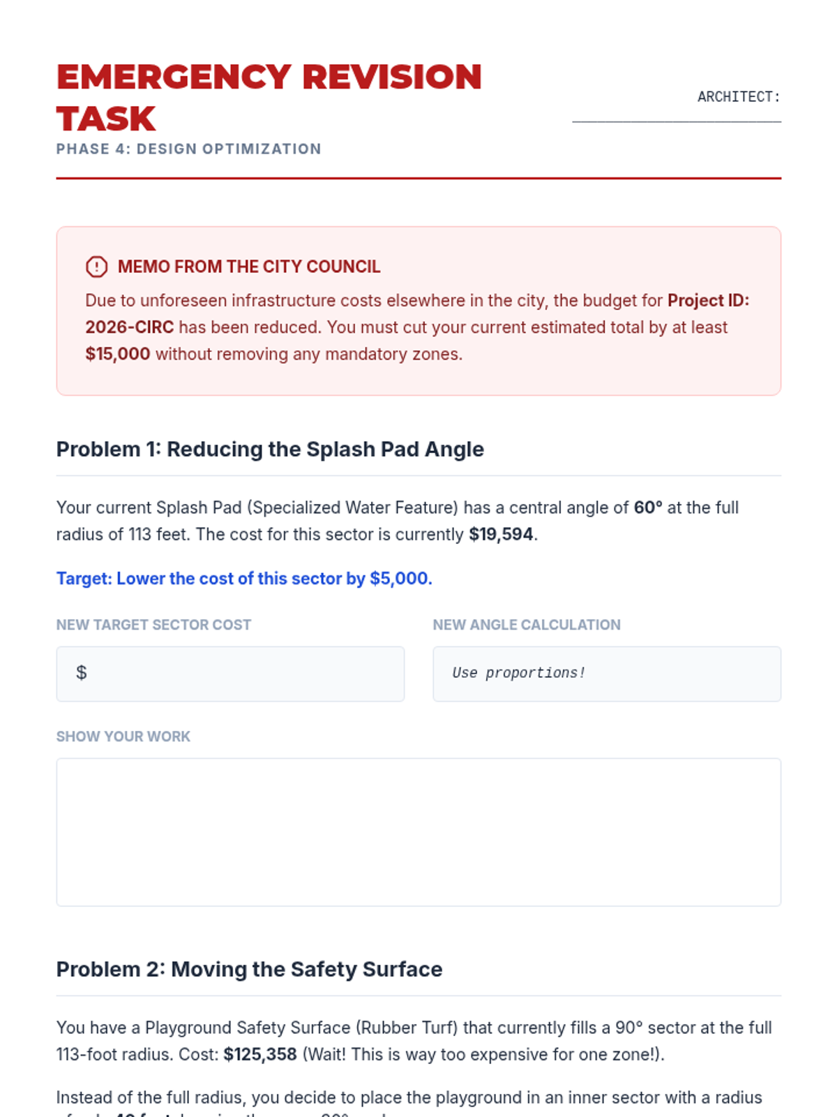Click the bold $19,594 sector cost

[501, 535]
